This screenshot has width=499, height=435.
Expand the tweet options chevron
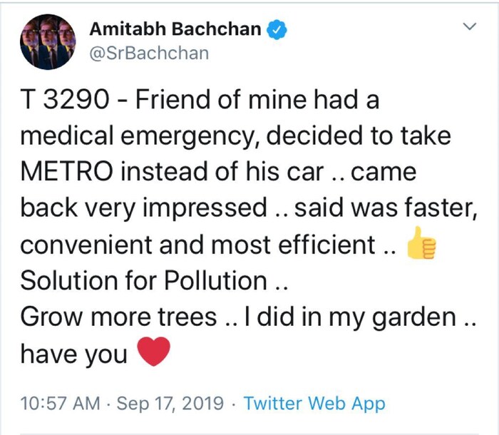coord(468,27)
